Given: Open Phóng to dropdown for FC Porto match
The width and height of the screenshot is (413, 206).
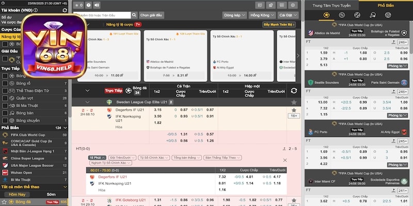Looking at the screenshot, I should pos(398,165).
